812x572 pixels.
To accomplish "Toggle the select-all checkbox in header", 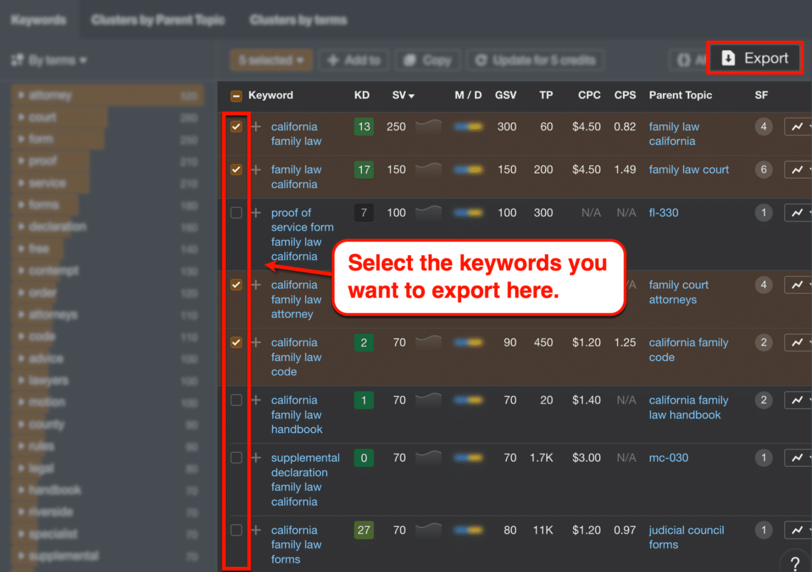I will pyautogui.click(x=236, y=96).
